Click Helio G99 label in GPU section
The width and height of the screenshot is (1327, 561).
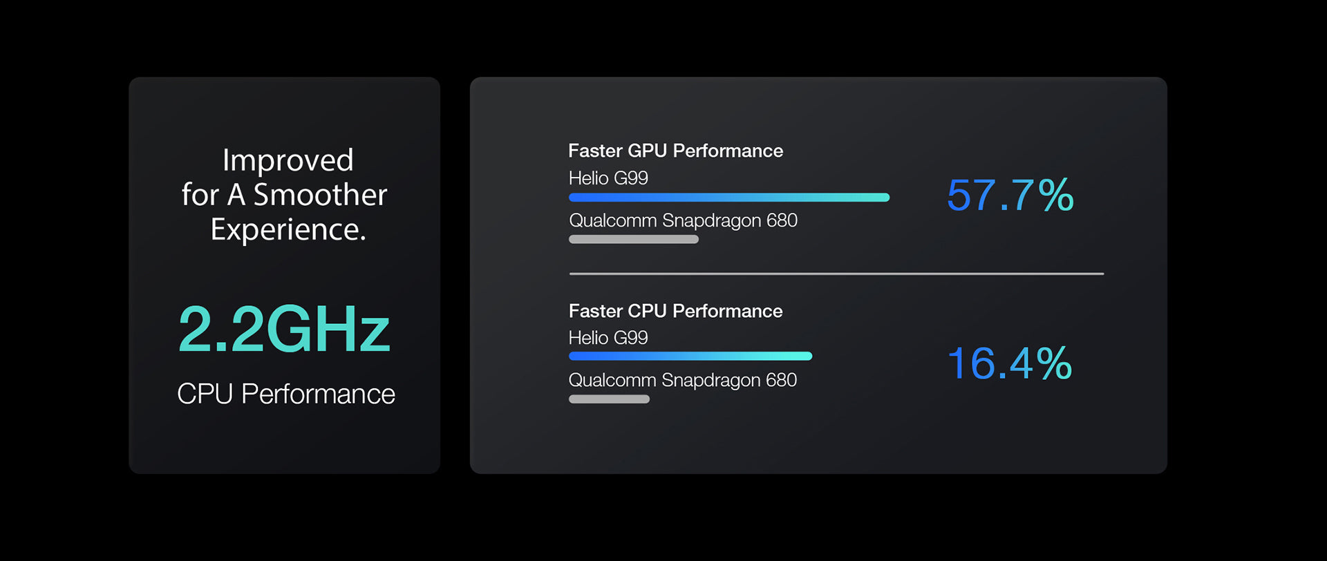pos(608,178)
